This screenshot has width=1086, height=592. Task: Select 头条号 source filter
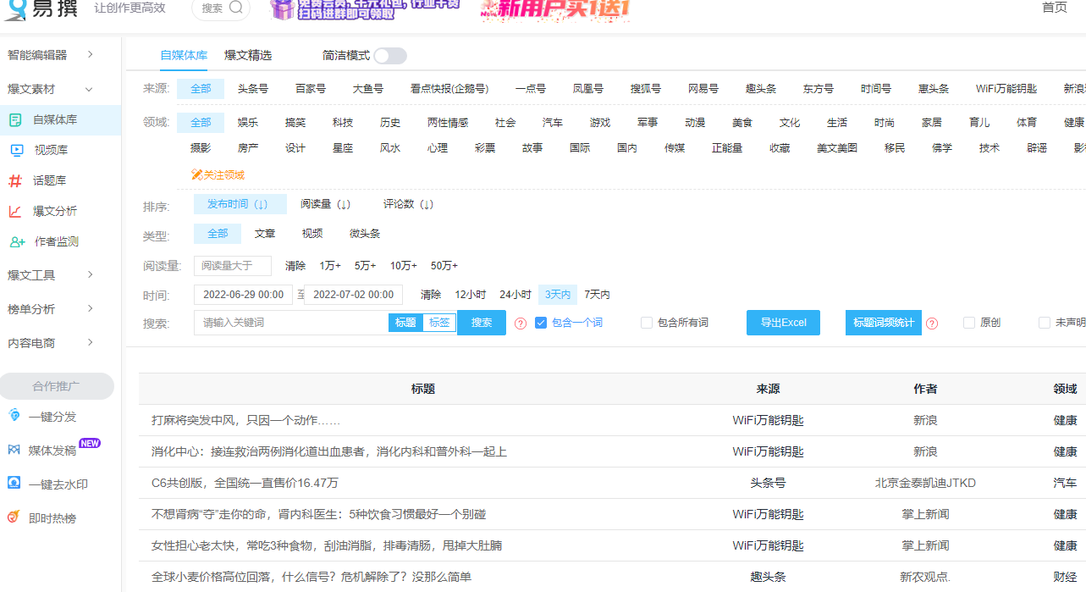click(253, 89)
